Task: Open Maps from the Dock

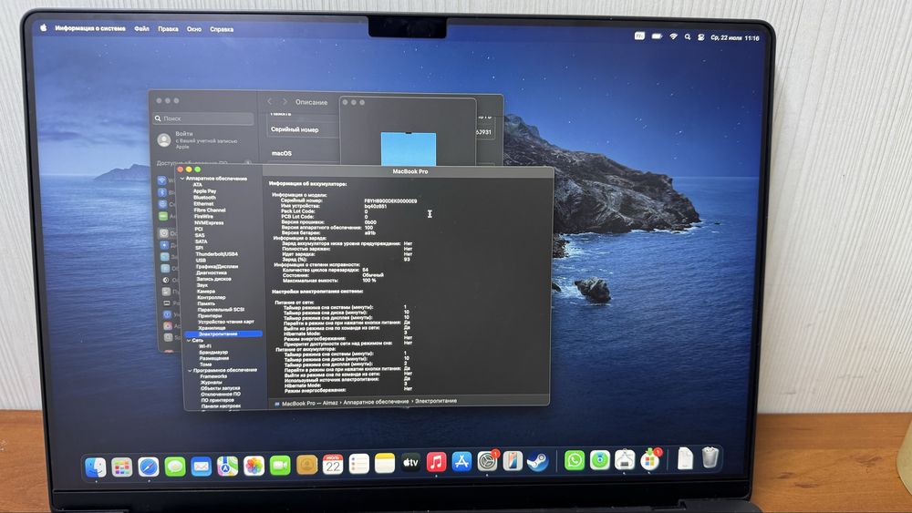Action: point(227,466)
